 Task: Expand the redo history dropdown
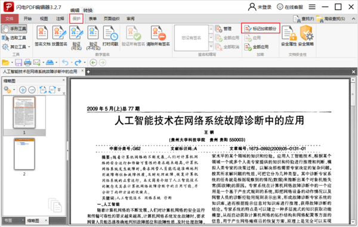click(85, 62)
